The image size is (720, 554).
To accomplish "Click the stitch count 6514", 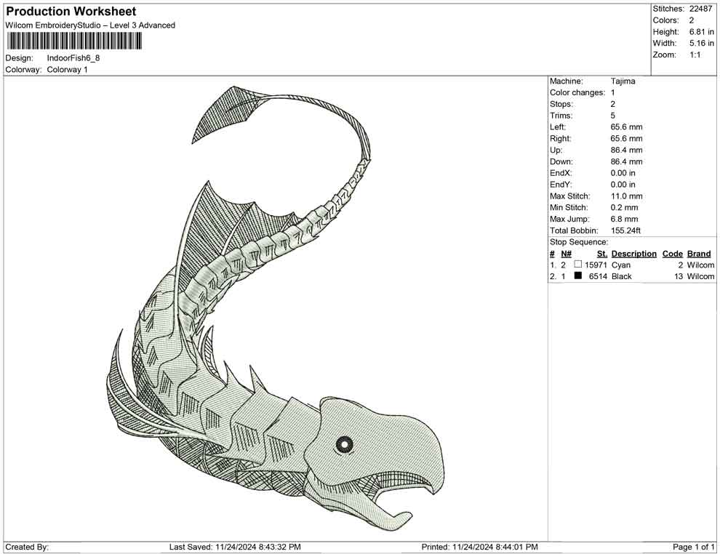I will click(x=599, y=276).
